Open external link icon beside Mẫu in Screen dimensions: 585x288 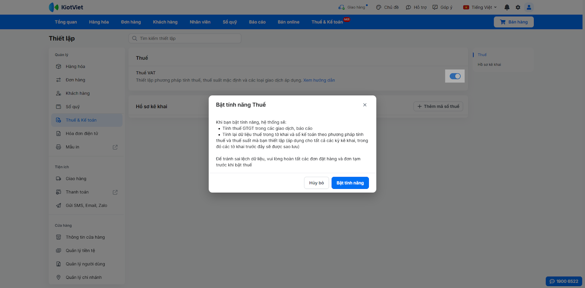(115, 147)
